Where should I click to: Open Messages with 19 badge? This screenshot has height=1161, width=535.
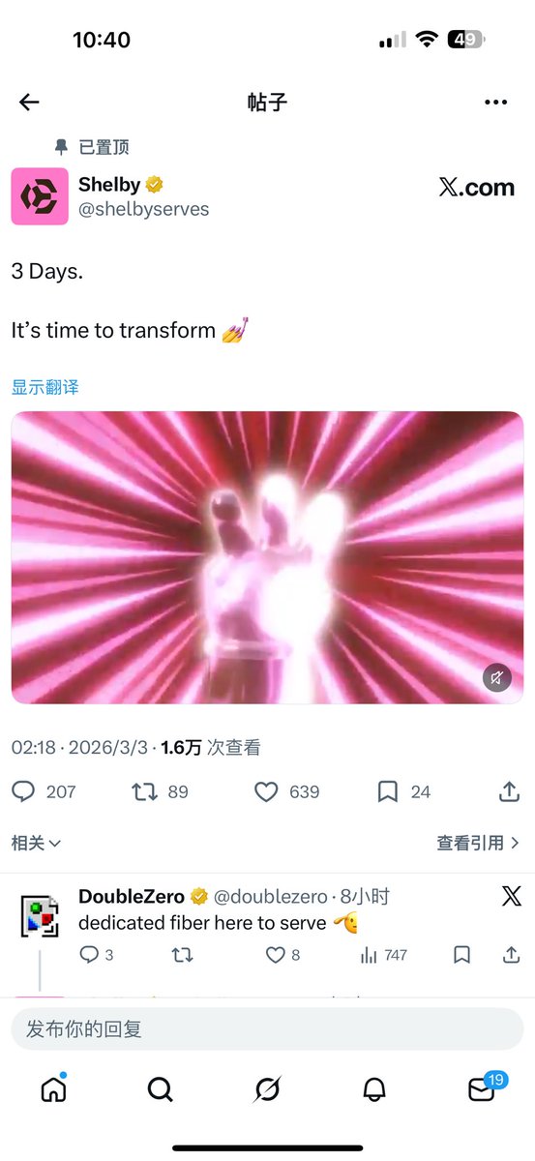pyautogui.click(x=483, y=1087)
